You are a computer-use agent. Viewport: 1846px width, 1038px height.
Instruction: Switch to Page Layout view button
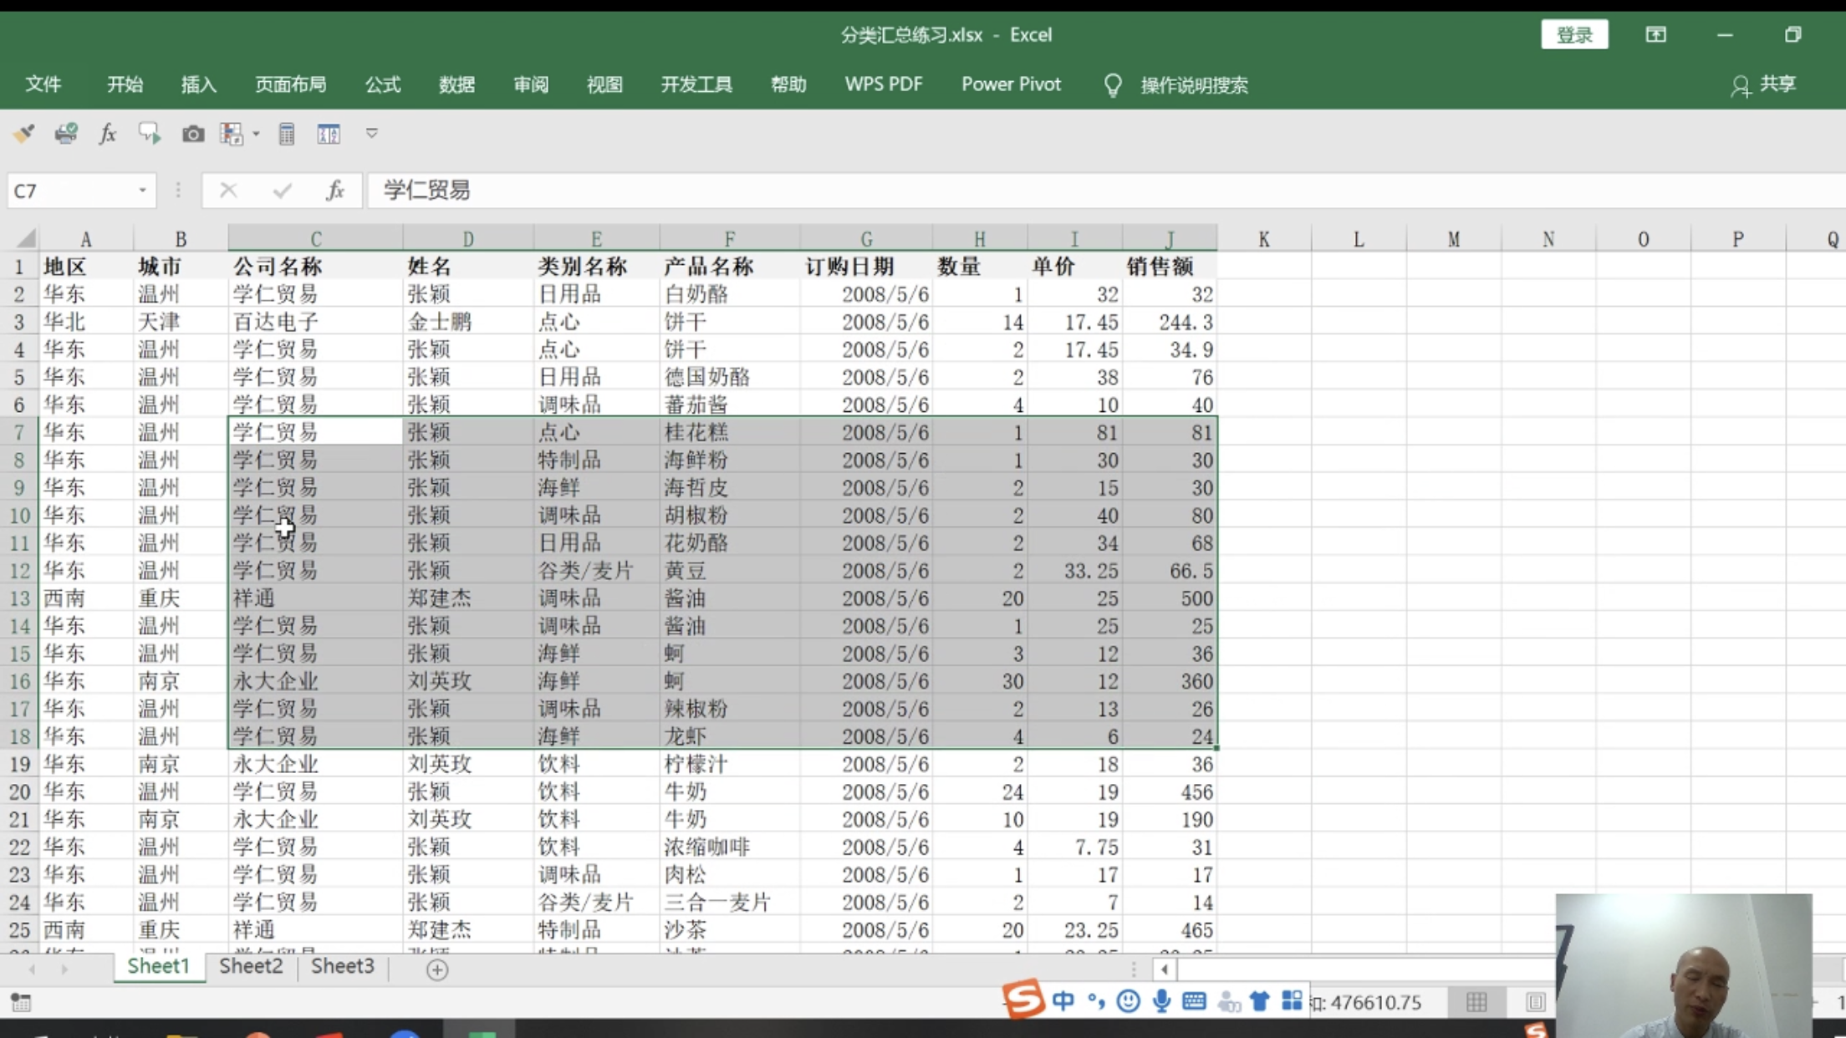(1535, 1001)
